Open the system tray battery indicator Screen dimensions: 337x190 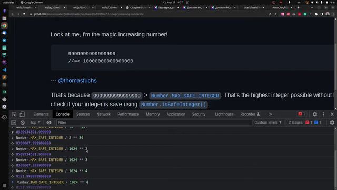pos(330,2)
